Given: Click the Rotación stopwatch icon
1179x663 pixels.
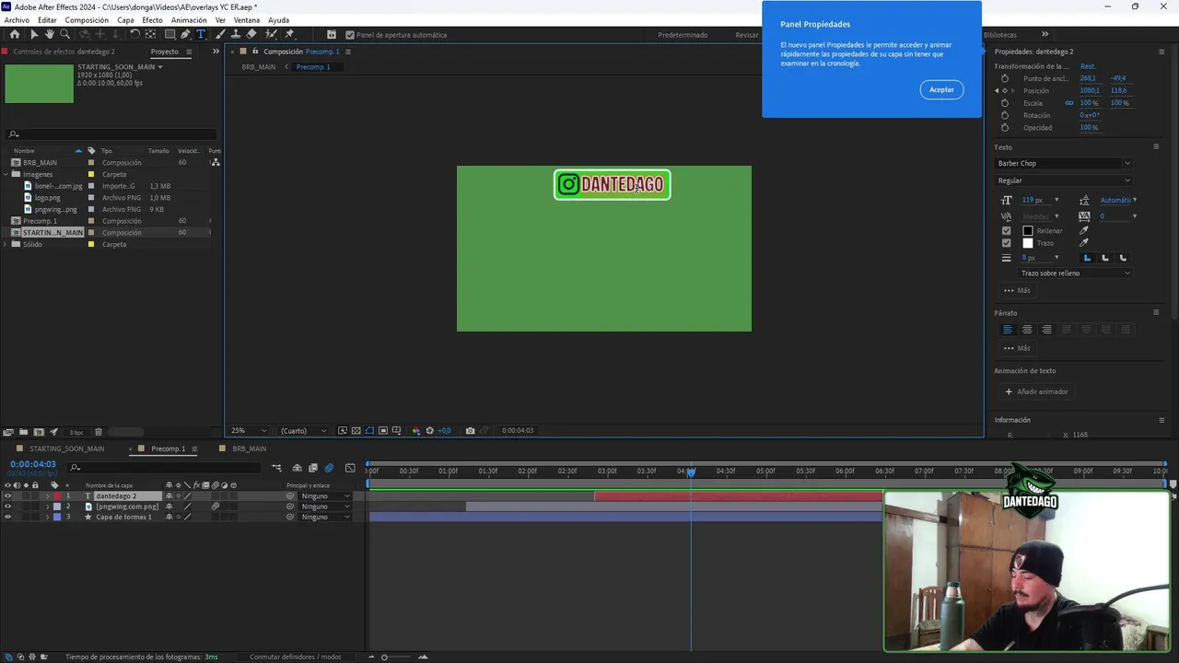Looking at the screenshot, I should tap(1005, 115).
